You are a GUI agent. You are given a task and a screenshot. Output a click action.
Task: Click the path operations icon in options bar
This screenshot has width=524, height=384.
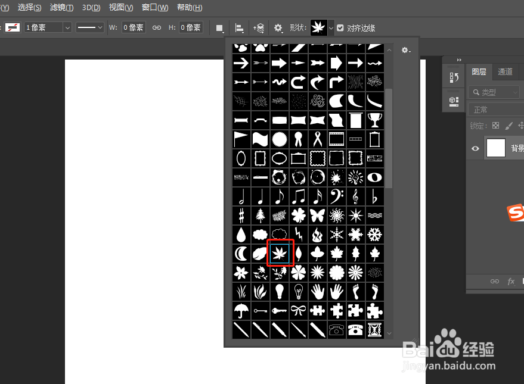(x=221, y=27)
